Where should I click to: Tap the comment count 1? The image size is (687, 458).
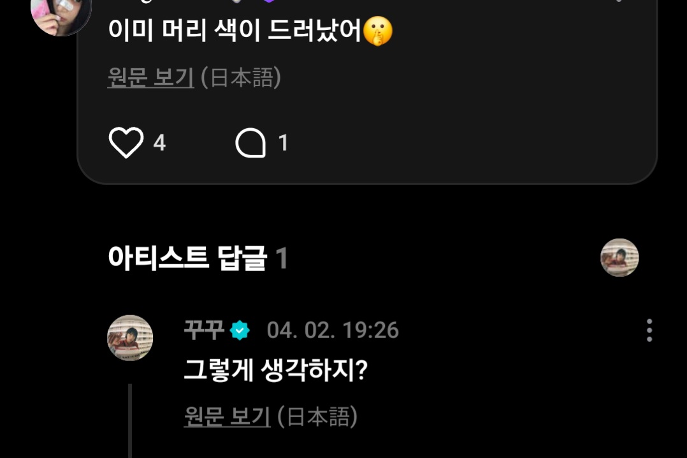283,143
